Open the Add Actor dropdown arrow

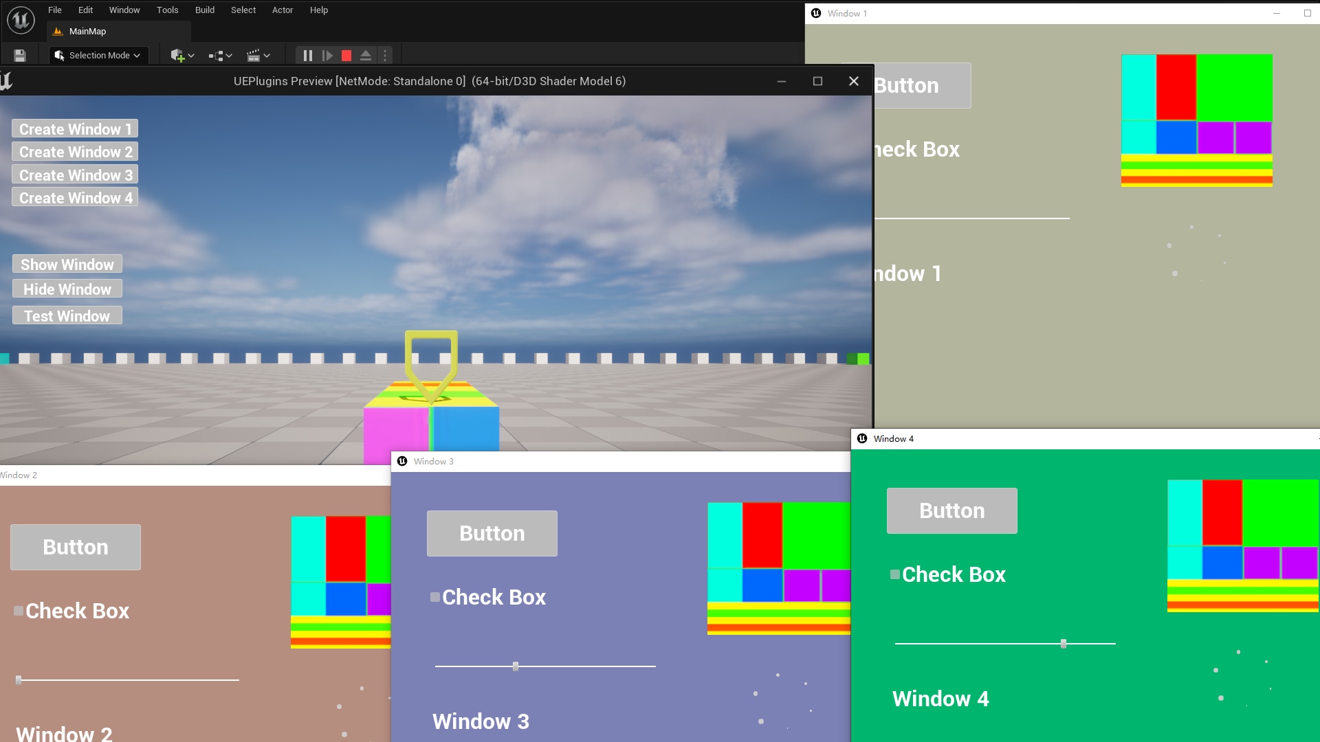click(x=191, y=55)
